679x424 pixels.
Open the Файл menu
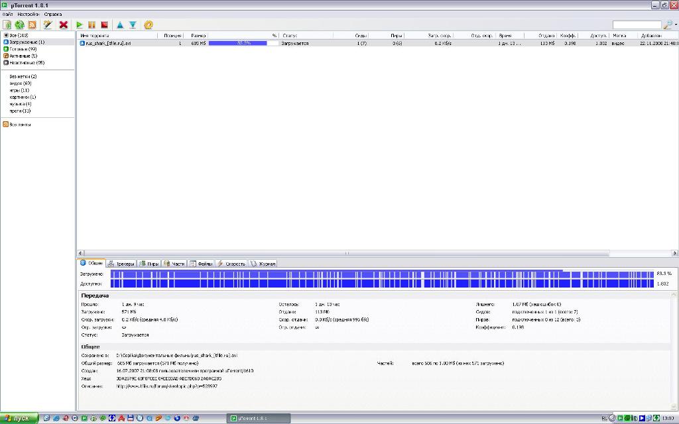[x=8, y=15]
